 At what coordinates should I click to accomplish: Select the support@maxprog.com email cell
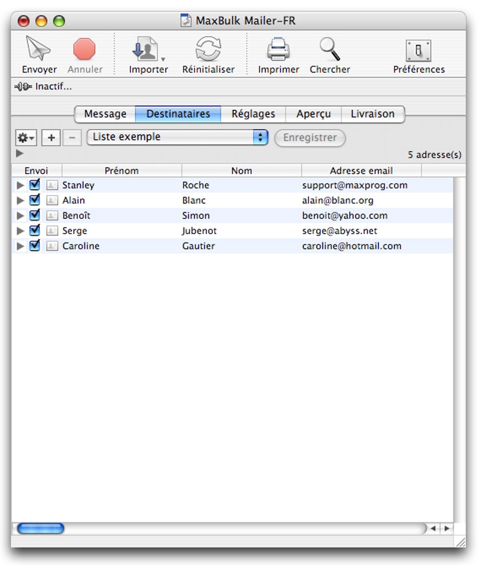click(x=355, y=185)
